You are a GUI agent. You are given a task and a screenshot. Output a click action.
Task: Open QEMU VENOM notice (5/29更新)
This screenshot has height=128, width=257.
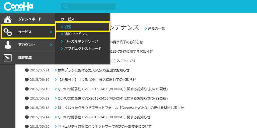[x=113, y=99]
